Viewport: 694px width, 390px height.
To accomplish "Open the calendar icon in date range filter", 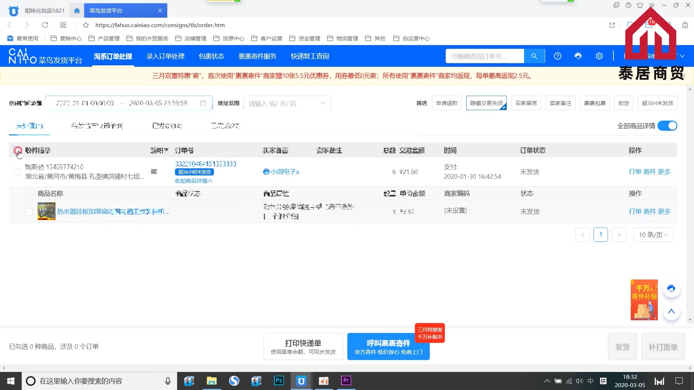I will tap(204, 103).
